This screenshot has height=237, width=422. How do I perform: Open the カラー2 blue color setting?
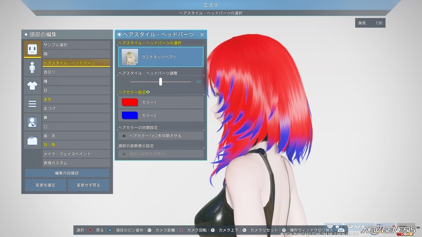pyautogui.click(x=161, y=116)
